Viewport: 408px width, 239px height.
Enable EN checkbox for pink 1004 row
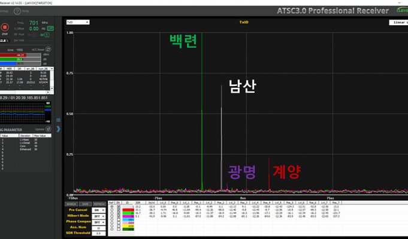119,223
